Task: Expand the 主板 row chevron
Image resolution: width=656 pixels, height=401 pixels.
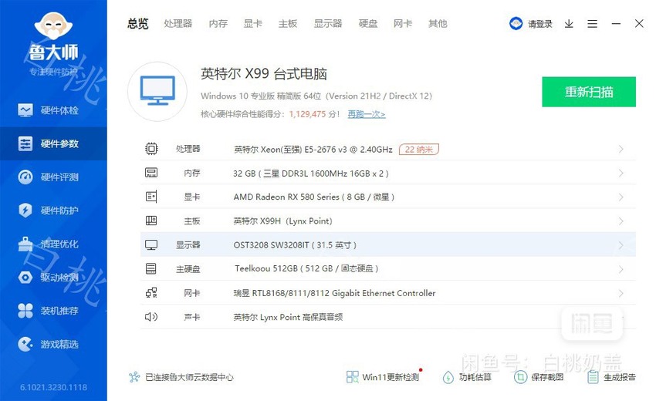Action: click(x=620, y=221)
